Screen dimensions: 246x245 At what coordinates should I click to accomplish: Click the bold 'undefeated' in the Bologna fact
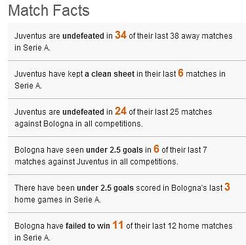(x=83, y=112)
